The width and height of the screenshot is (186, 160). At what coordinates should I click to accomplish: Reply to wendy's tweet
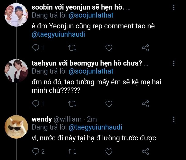click(35, 151)
